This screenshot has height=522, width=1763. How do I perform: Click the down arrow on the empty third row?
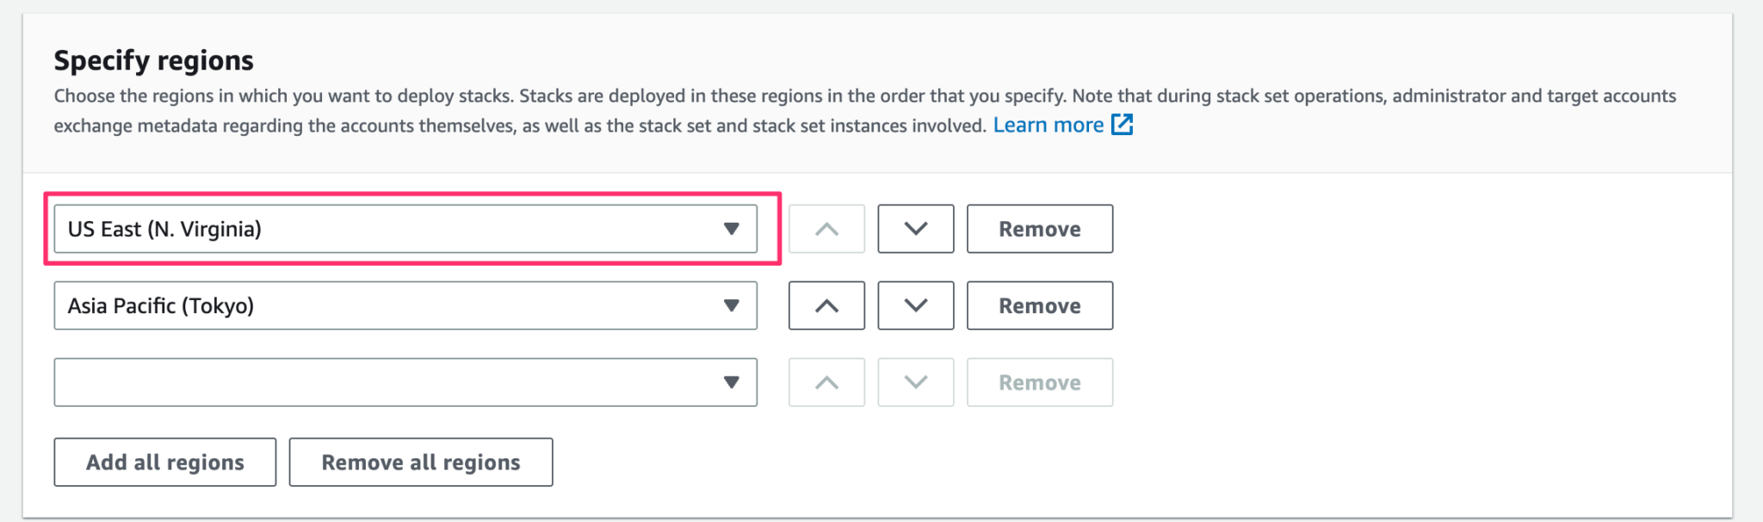(x=915, y=382)
